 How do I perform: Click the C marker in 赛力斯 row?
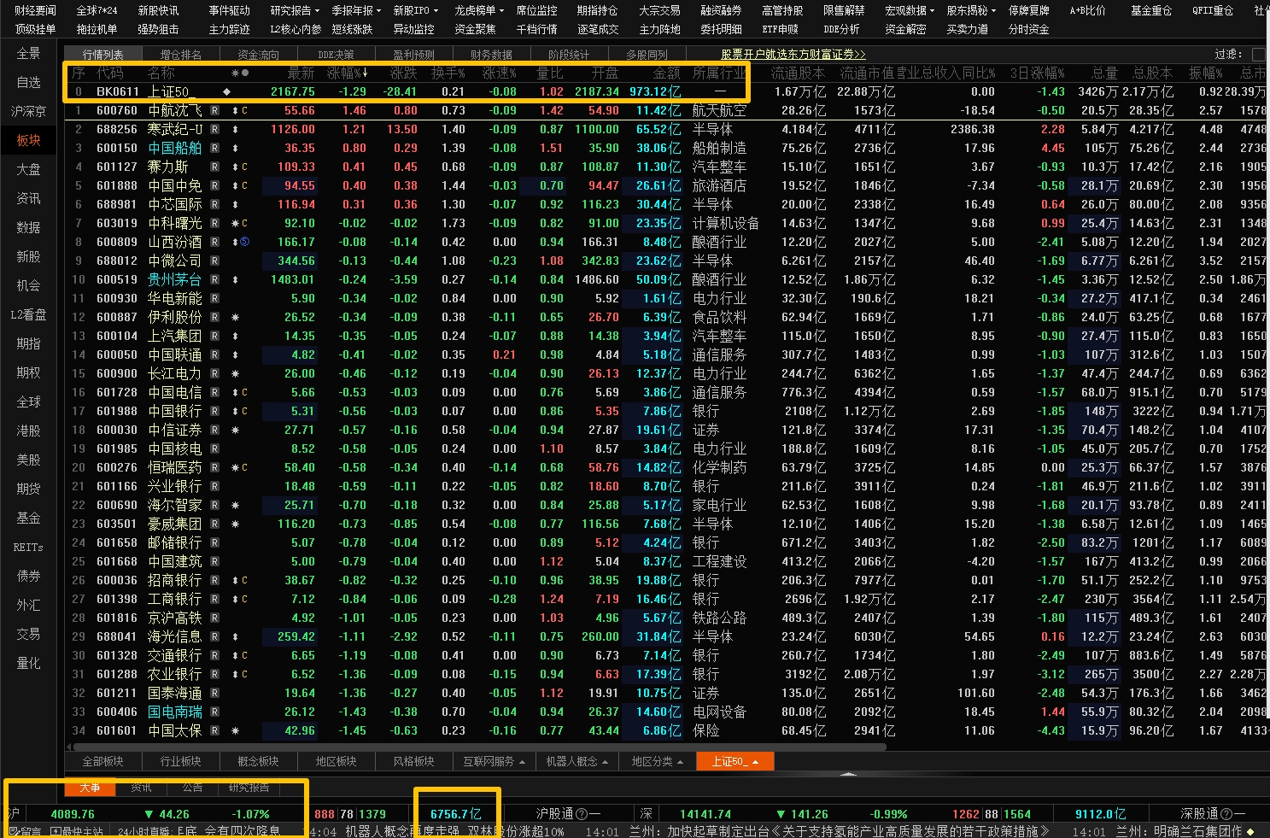244,167
